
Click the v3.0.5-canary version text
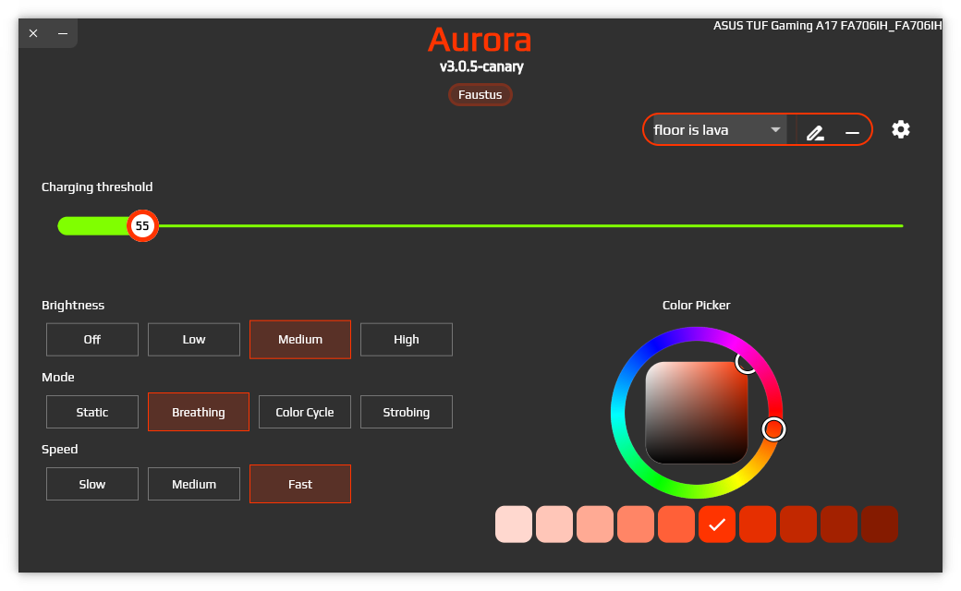pyautogui.click(x=481, y=66)
